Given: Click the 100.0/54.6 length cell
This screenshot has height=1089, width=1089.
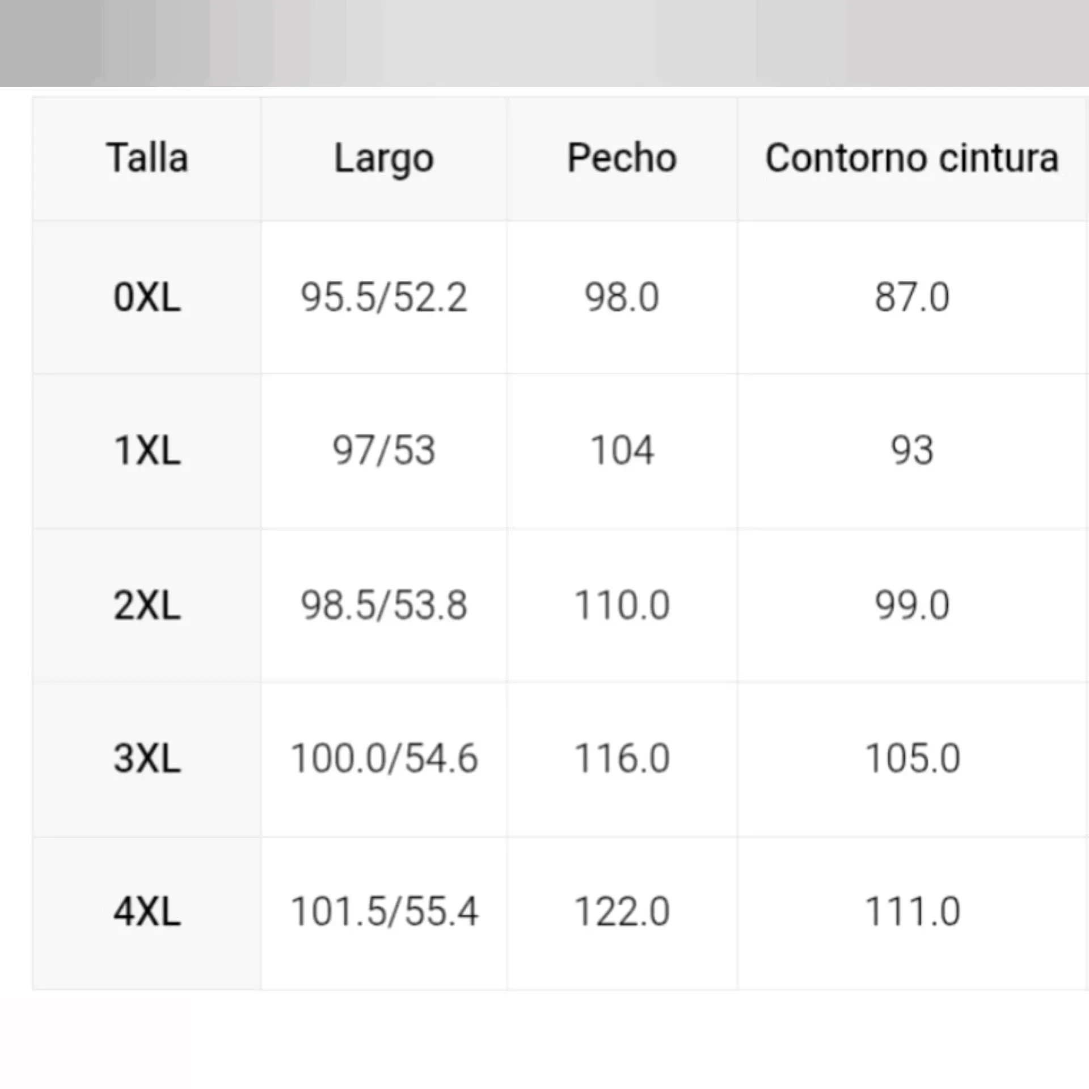Looking at the screenshot, I should point(384,758).
